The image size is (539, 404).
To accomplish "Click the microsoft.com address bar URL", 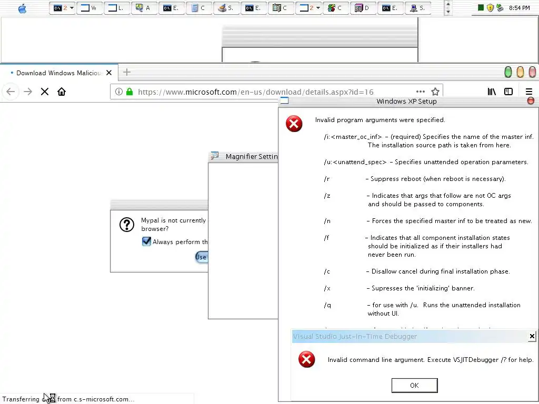I will (255, 92).
